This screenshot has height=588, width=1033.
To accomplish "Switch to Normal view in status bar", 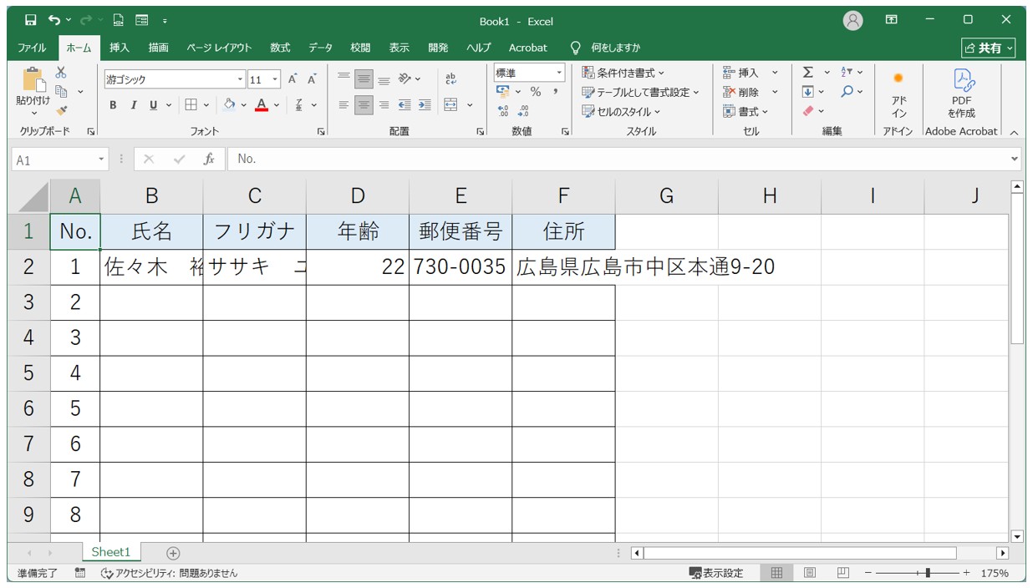I will pos(776,573).
